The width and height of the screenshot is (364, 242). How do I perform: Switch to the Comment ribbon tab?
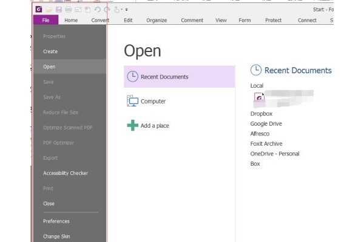click(x=192, y=20)
